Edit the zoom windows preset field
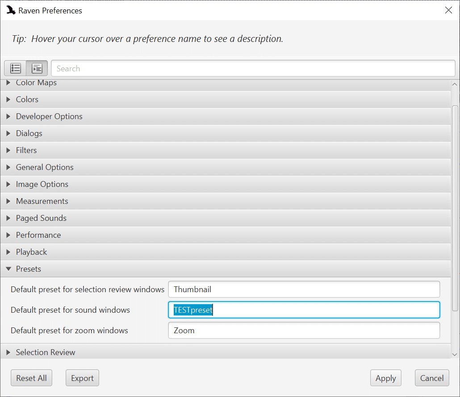 click(x=304, y=330)
